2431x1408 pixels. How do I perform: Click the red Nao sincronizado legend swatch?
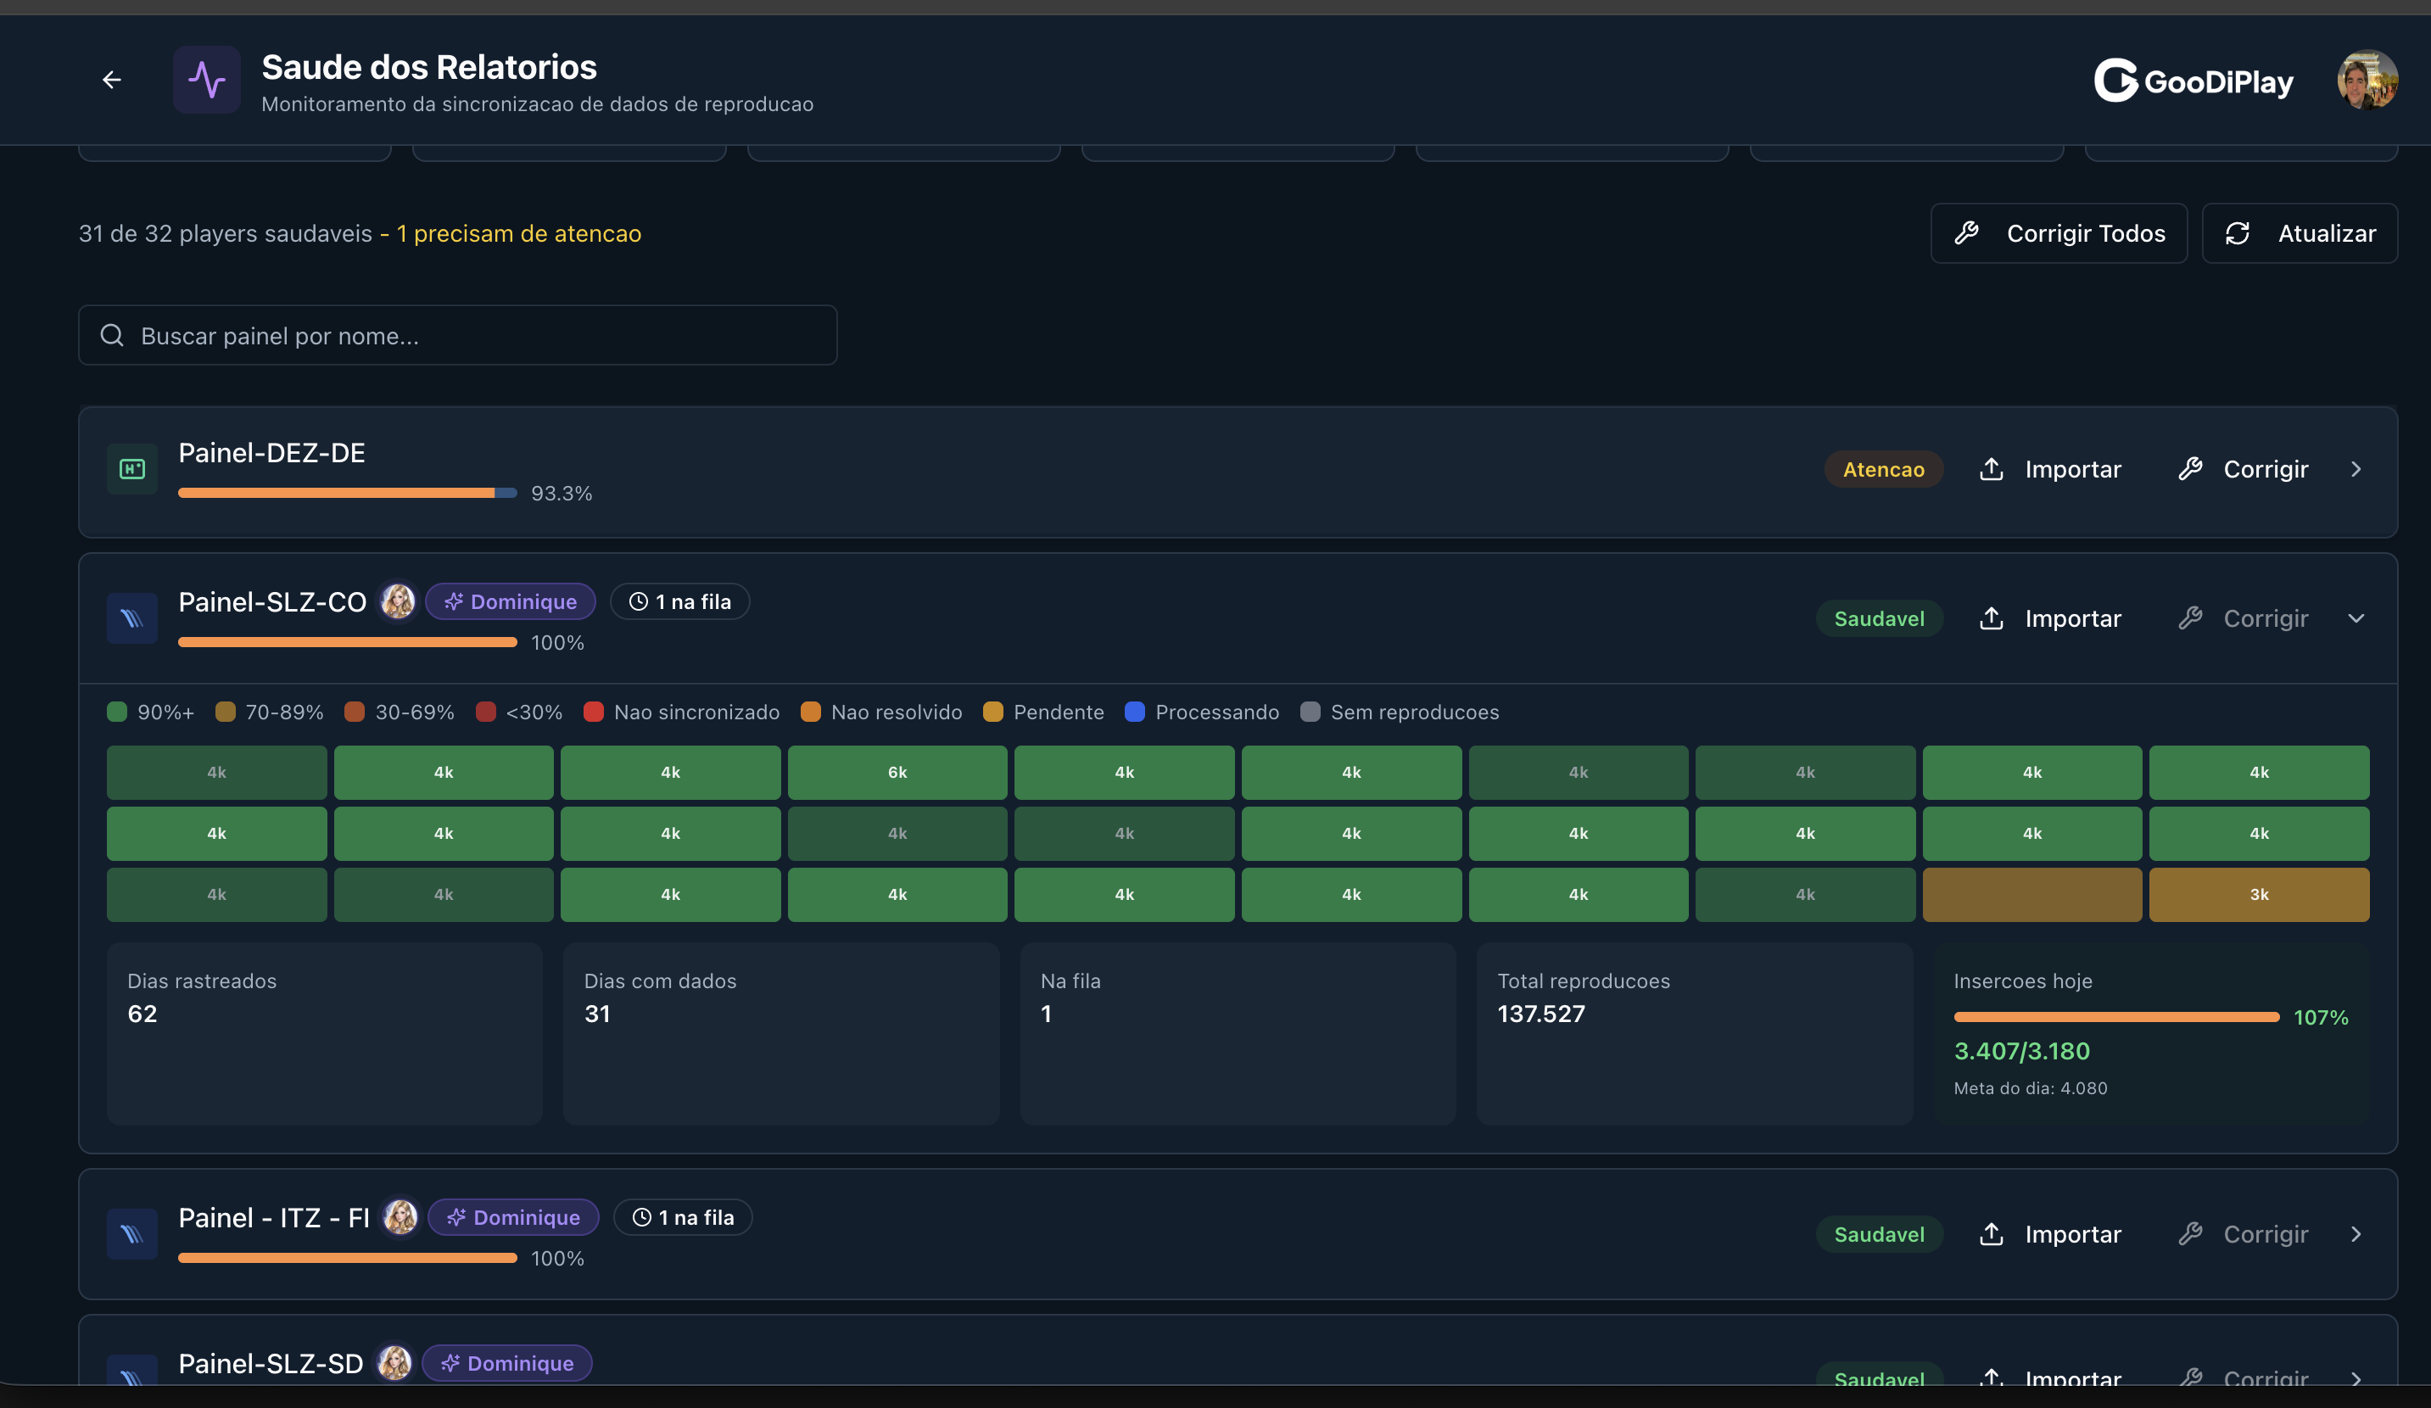pos(593,712)
